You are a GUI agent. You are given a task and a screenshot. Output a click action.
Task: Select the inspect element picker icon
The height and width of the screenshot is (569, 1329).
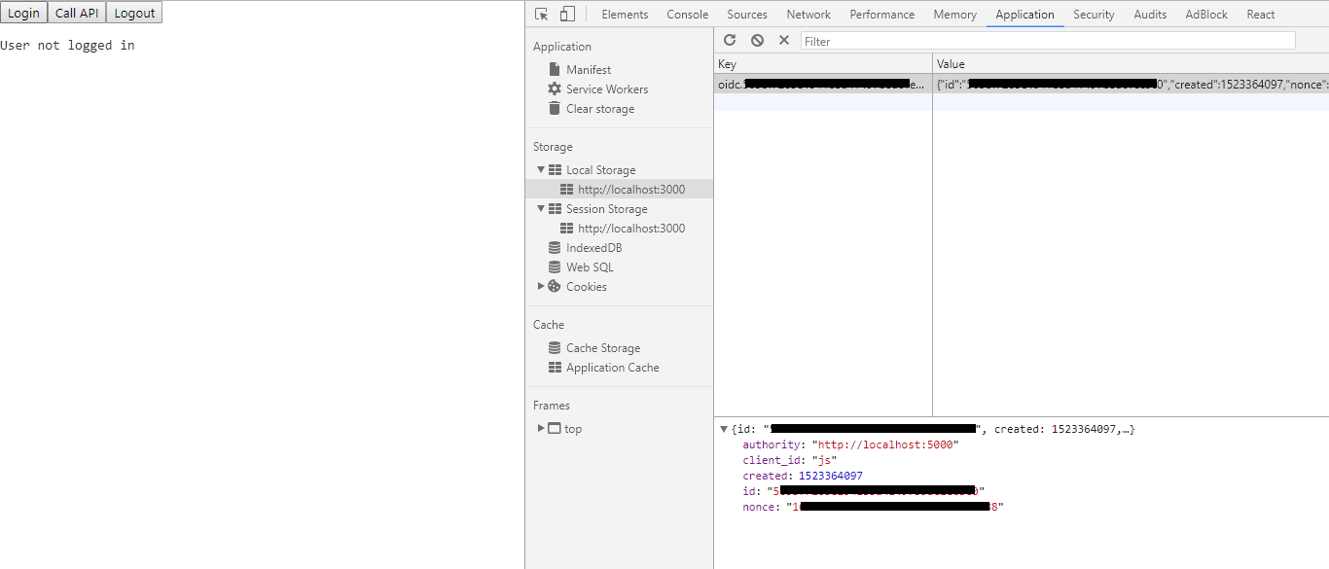point(542,14)
